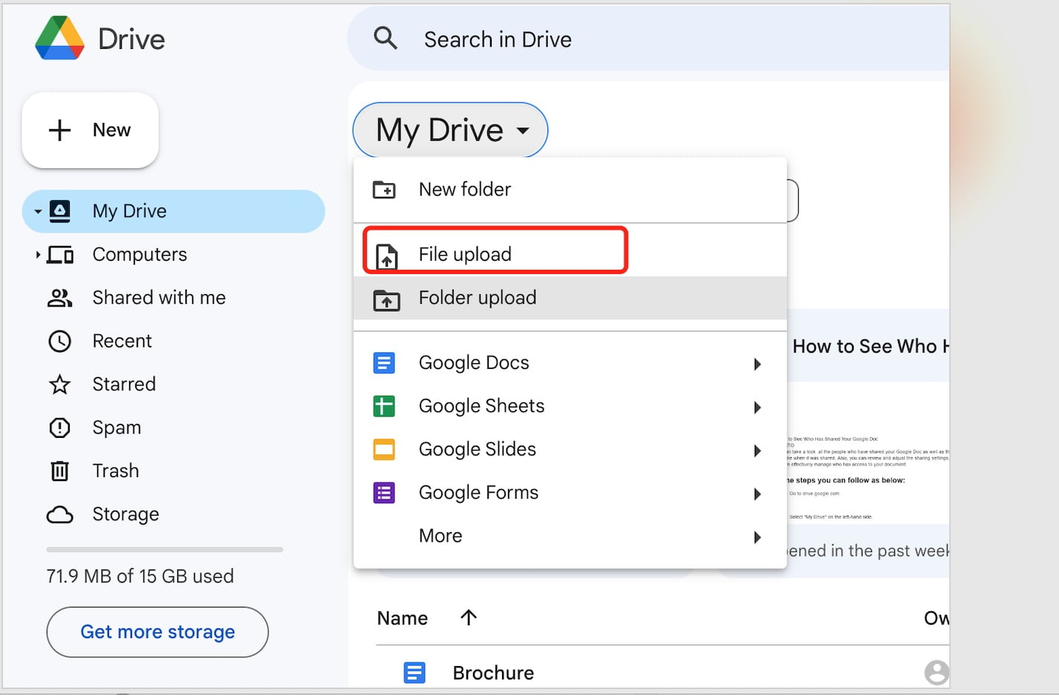Open the How to See Who document thumbnail
The height and width of the screenshot is (695, 1059).
[868, 452]
